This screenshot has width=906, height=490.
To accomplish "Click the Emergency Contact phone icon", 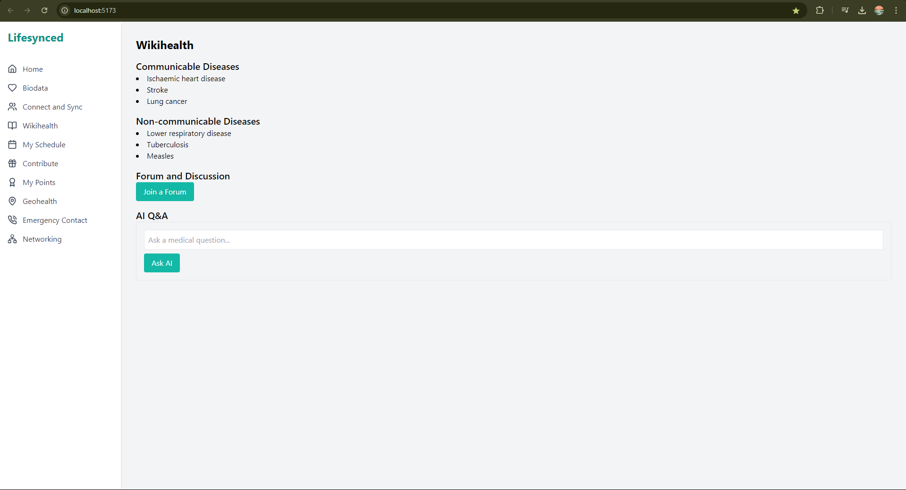I will coord(12,220).
